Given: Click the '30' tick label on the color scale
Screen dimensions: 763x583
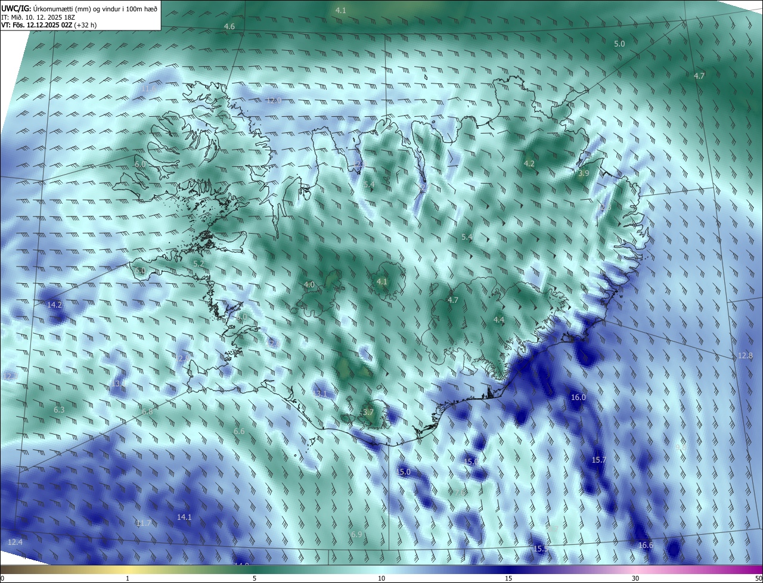Looking at the screenshot, I should coord(635,579).
